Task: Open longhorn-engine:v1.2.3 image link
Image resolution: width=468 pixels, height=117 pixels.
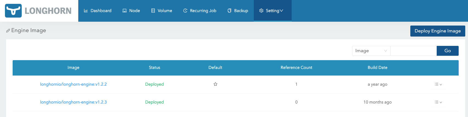Action: click(x=73, y=102)
